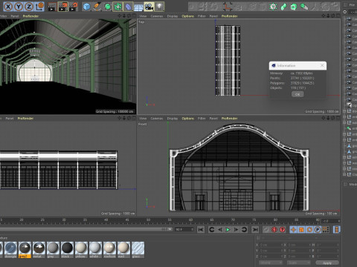Click the green gear MoGraph-style icon
357x267 pixels.
tap(273, 7)
